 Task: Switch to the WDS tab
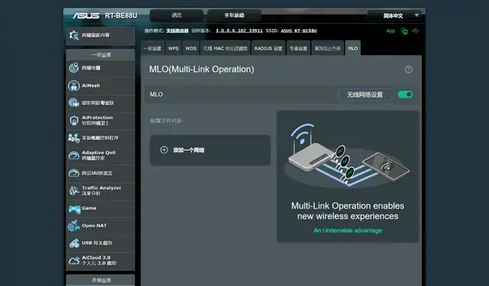[191, 48]
